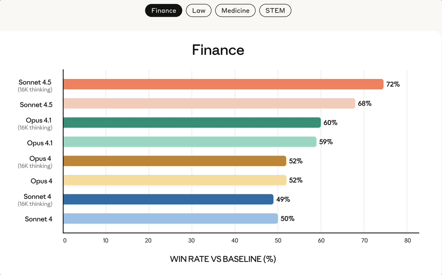442x275 pixels.
Task: Click the light peach Sonnet 4.5 bar
Action: point(209,104)
